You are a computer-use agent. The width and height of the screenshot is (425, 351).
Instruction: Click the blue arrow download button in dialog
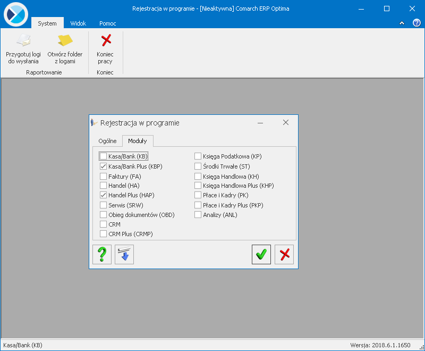124,254
